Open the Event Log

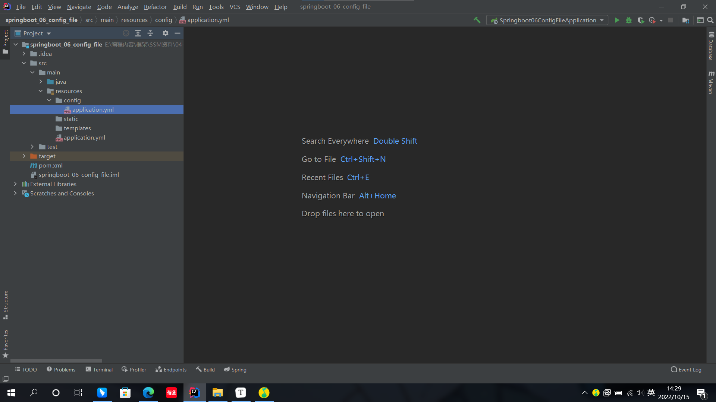point(686,369)
